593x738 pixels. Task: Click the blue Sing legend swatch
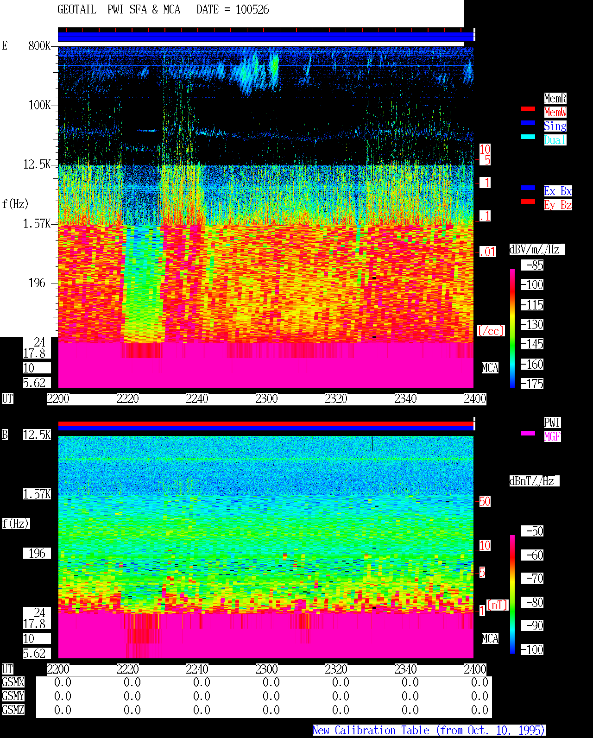click(528, 123)
